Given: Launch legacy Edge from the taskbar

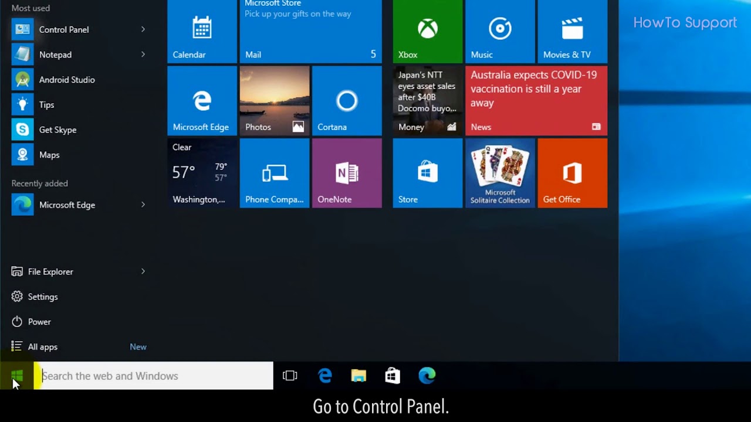Looking at the screenshot, I should coord(324,376).
